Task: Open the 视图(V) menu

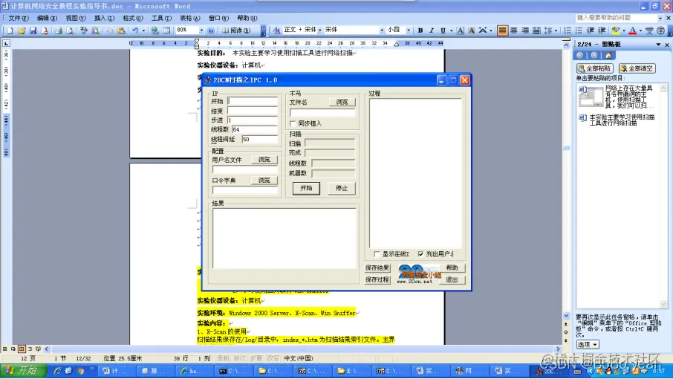Action: (76, 18)
